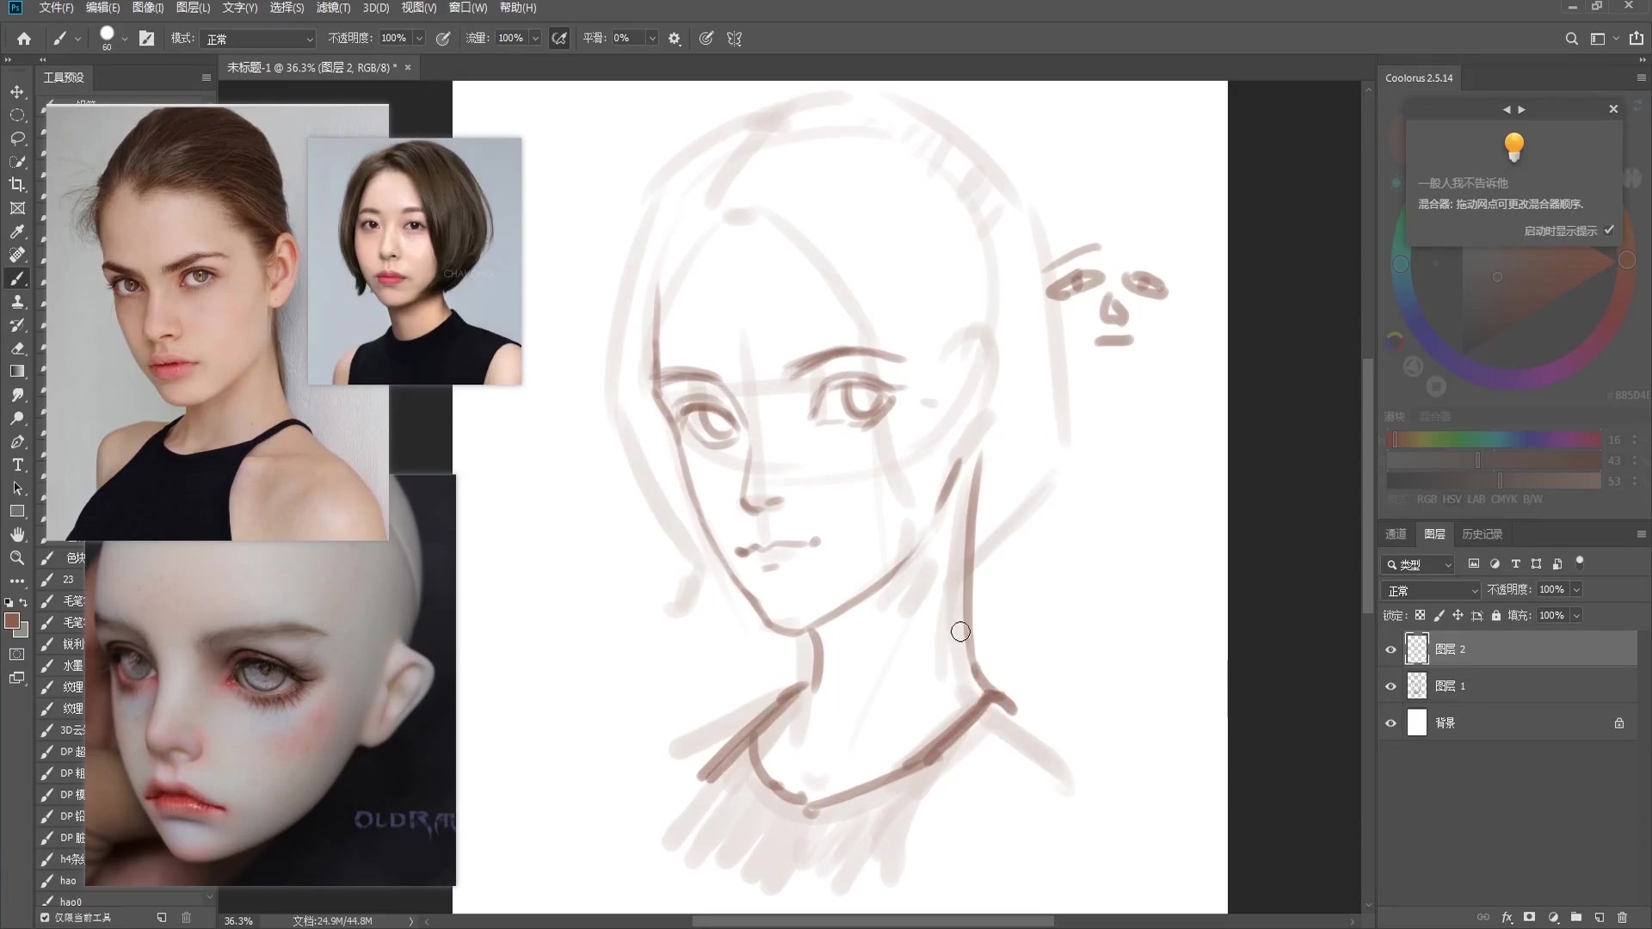Create a new layer icon

pyautogui.click(x=1600, y=917)
